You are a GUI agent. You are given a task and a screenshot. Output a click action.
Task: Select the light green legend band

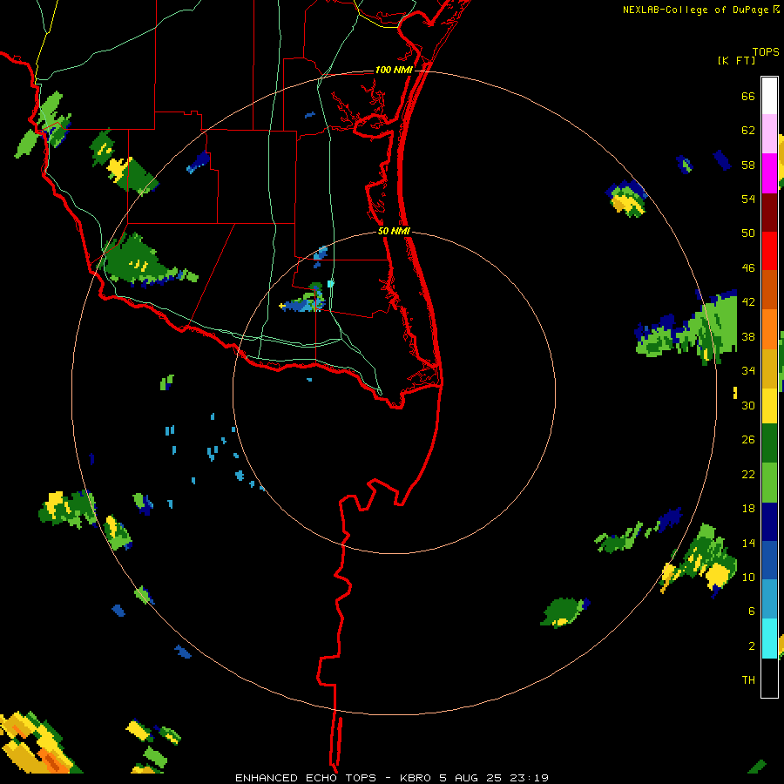tap(769, 483)
